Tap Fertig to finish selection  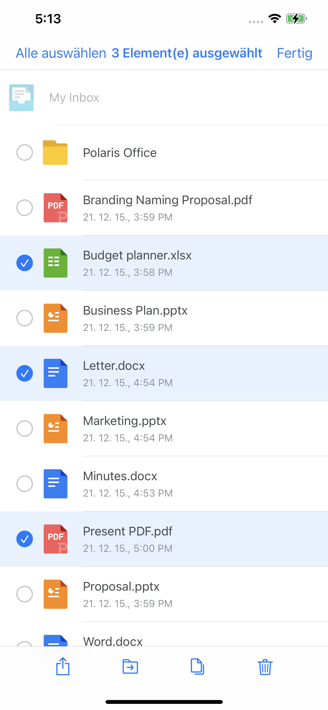pos(294,53)
